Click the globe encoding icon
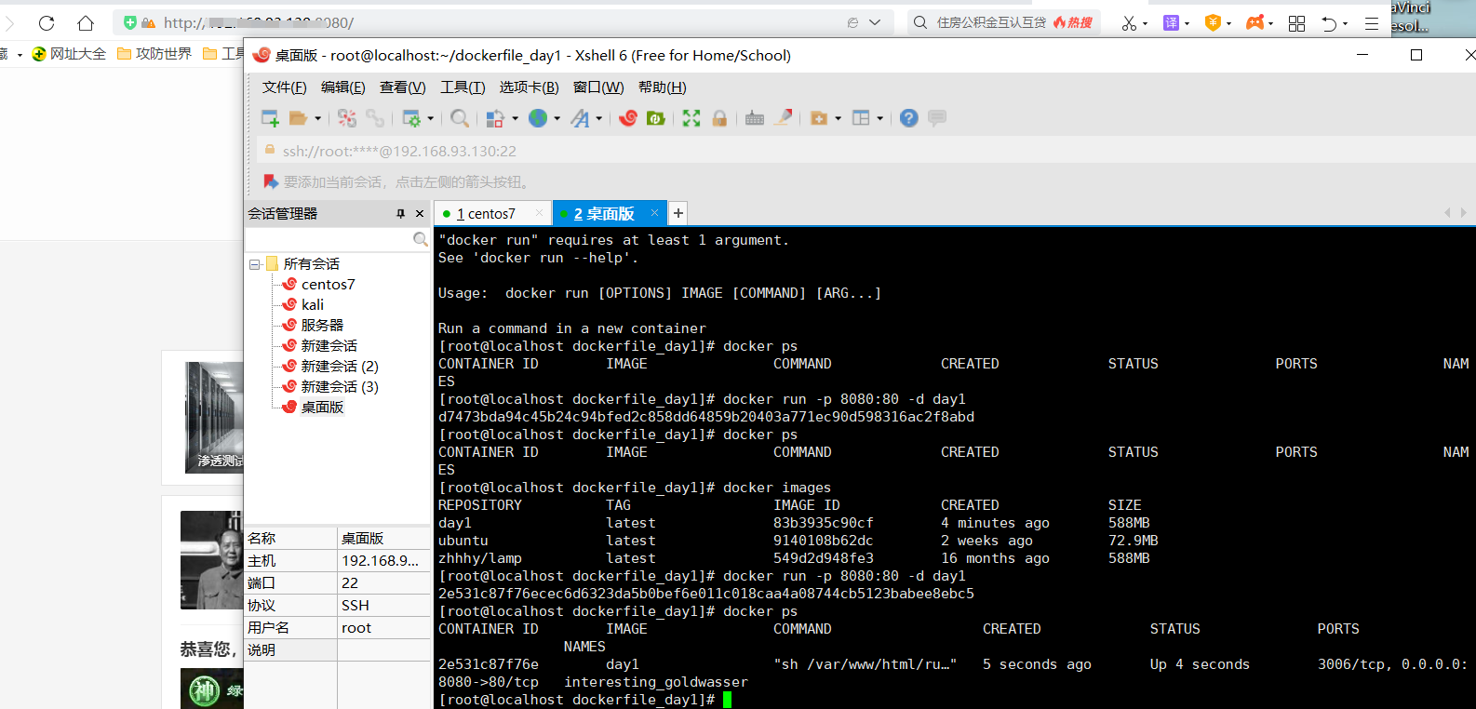The width and height of the screenshot is (1476, 709). 538,118
